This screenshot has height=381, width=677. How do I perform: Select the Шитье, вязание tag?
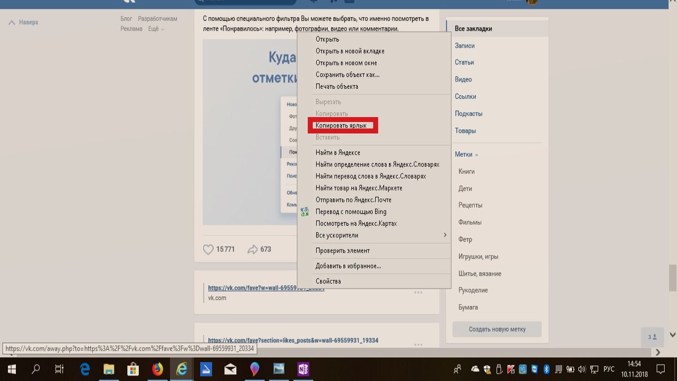point(480,274)
